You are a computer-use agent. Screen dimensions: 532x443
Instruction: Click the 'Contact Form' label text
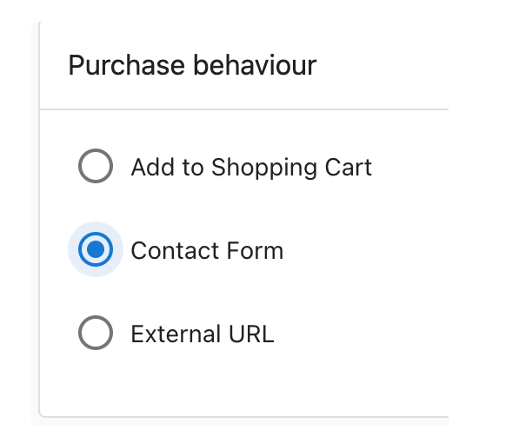point(207,251)
